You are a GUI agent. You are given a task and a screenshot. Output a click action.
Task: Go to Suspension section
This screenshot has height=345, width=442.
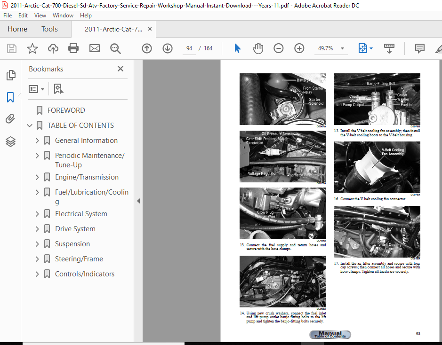tap(72, 243)
